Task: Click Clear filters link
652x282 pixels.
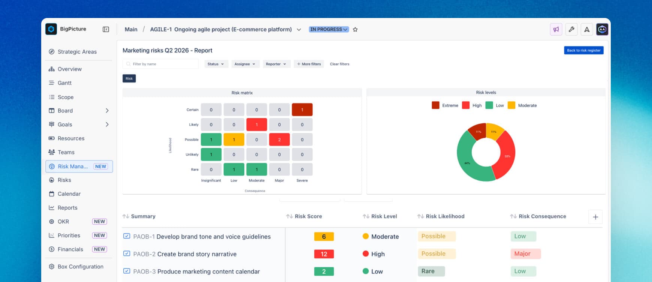Action: 339,64
